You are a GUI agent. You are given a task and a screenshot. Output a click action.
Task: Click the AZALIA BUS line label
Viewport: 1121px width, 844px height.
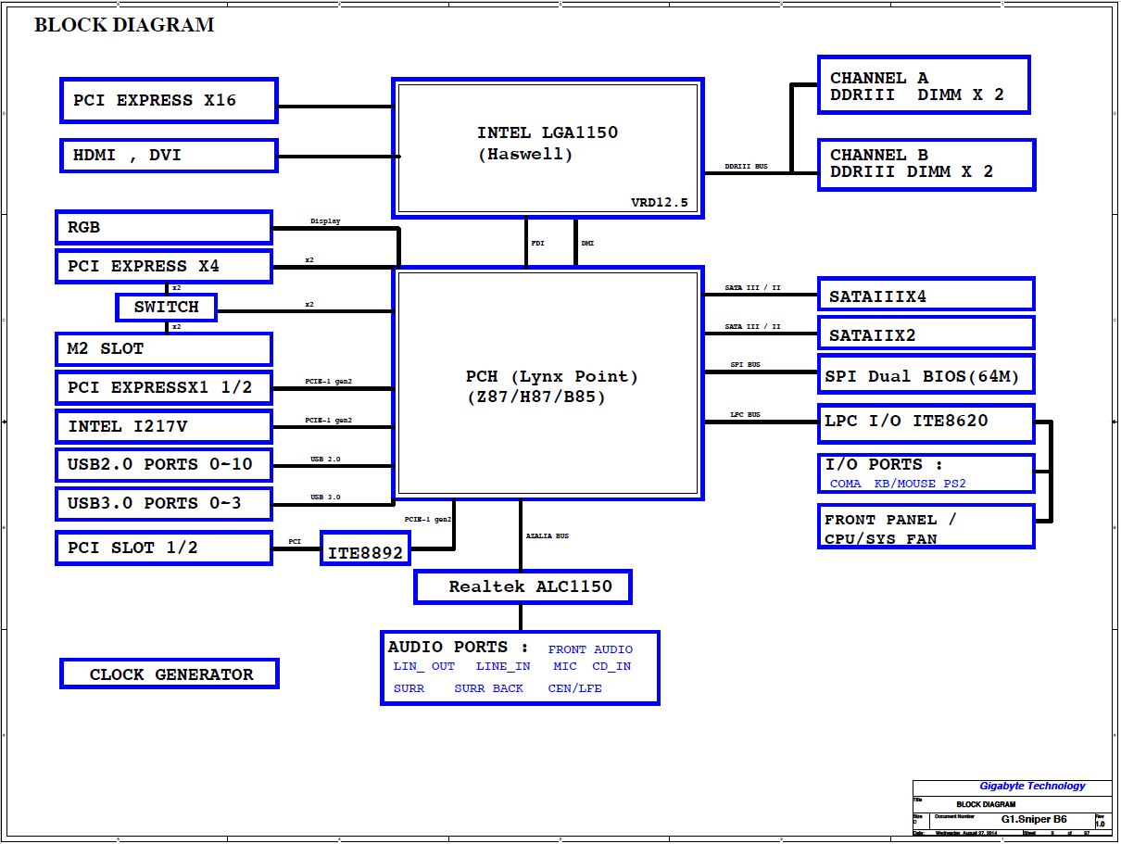click(x=548, y=536)
